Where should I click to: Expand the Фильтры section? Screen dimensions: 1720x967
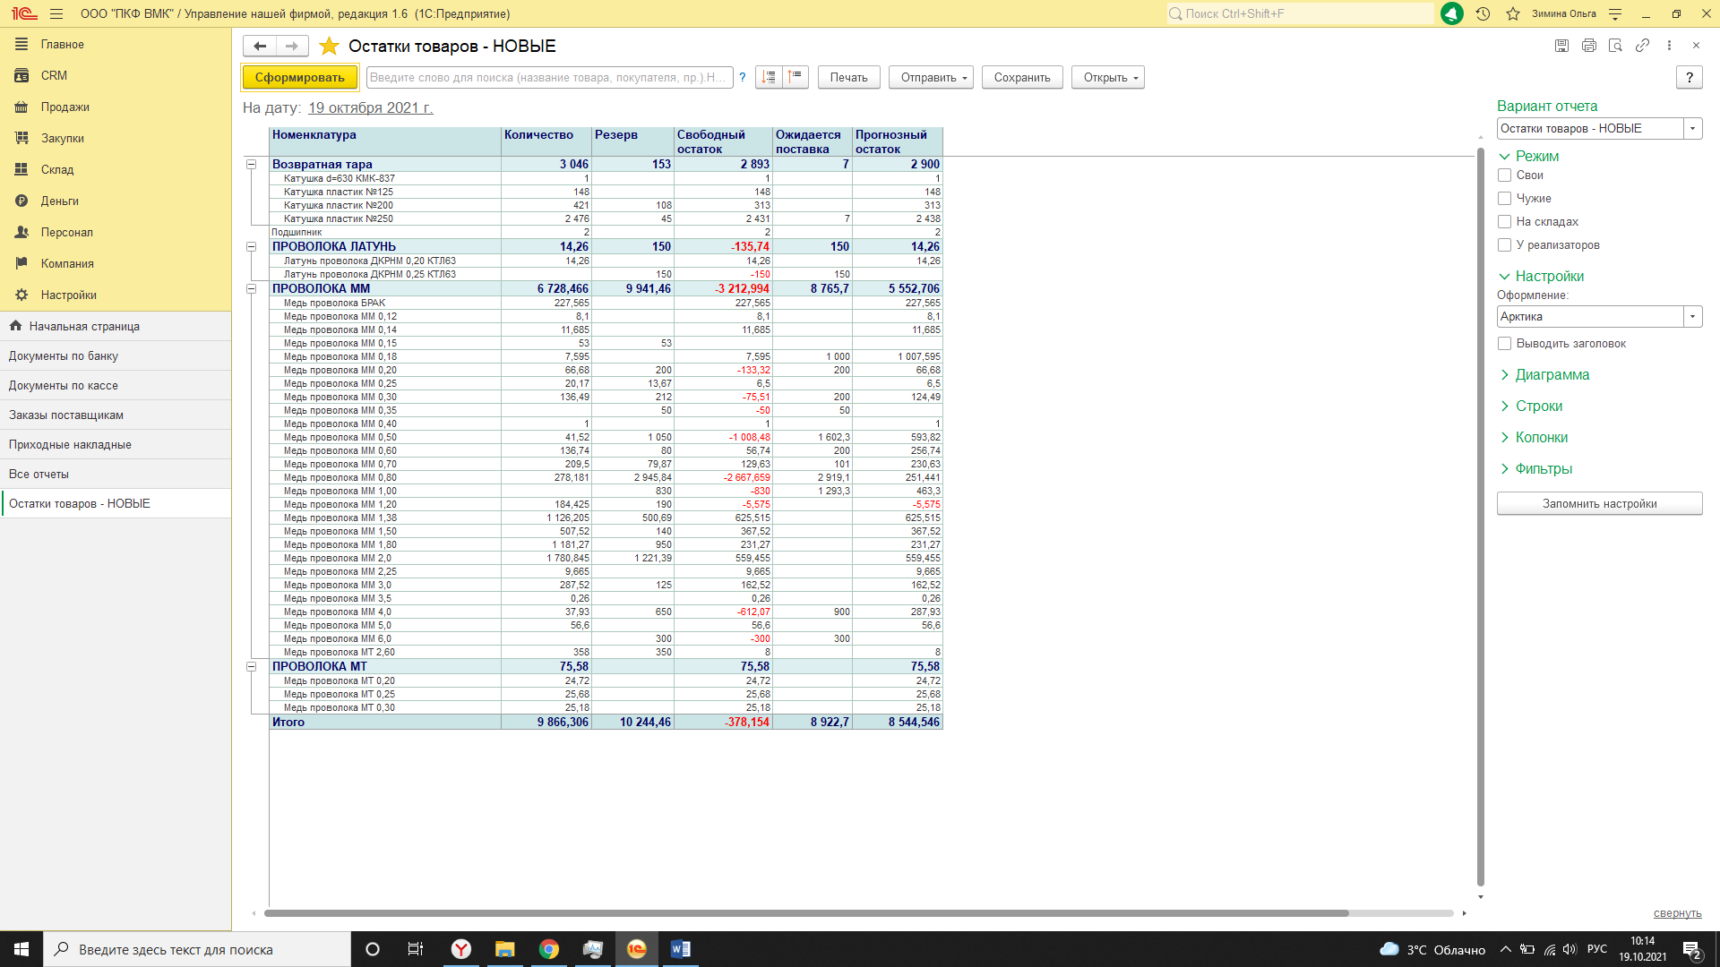[1543, 469]
